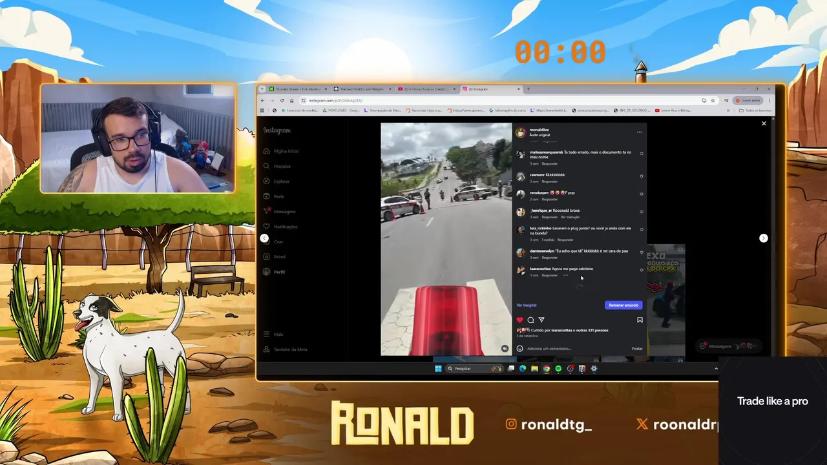Open roonaldlive username link in post header
Viewport: 827px width, 465px height.
pos(539,130)
